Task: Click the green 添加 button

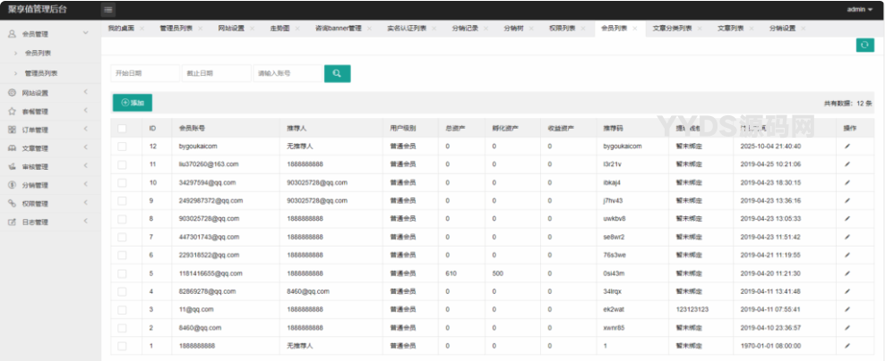Action: pyautogui.click(x=133, y=103)
